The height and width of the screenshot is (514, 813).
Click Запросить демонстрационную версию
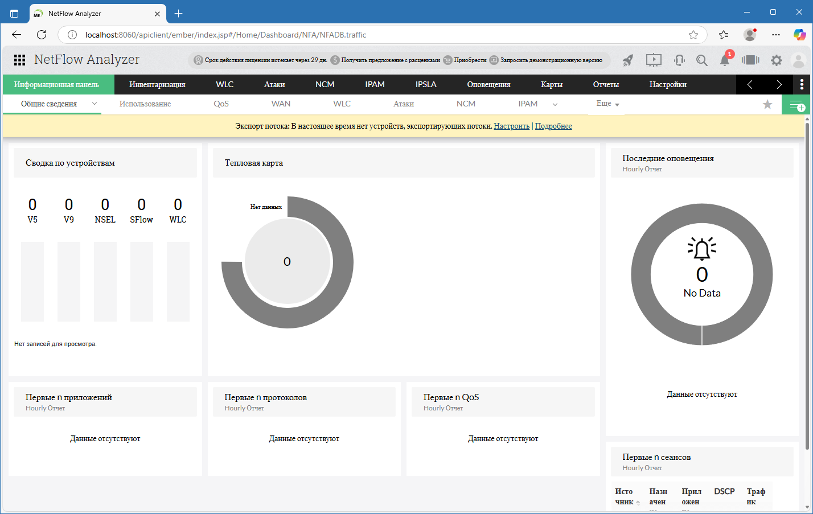(546, 60)
